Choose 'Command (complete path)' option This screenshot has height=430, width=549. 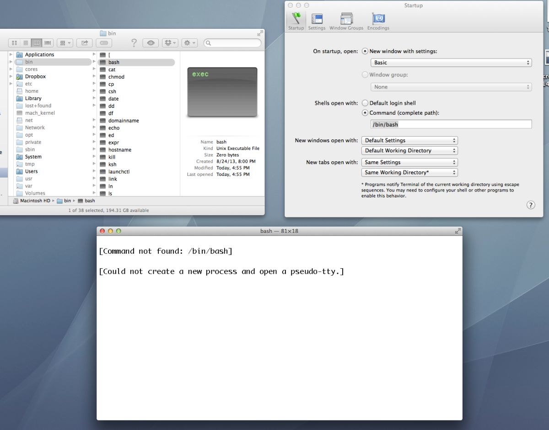[365, 113]
